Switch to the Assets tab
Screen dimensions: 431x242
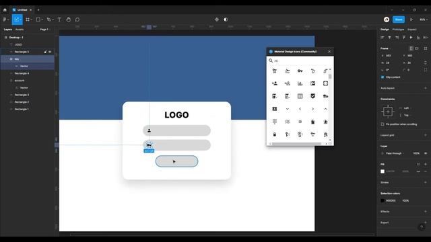click(x=20, y=30)
